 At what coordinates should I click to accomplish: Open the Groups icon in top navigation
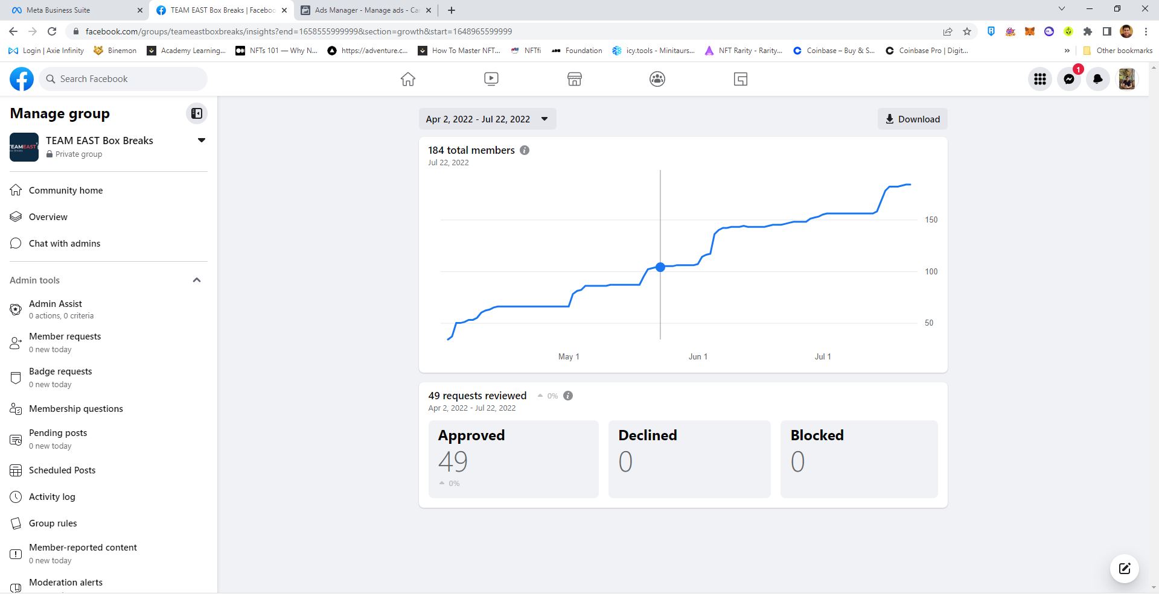click(x=657, y=79)
